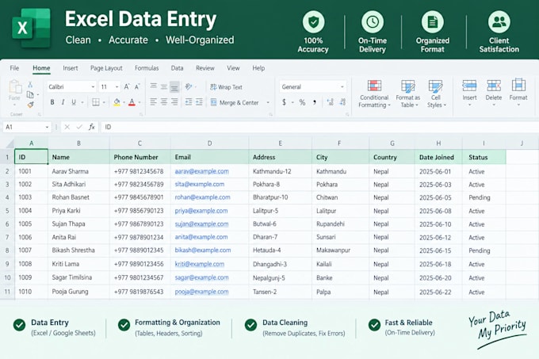Toggle Italic formatting

tap(63, 102)
